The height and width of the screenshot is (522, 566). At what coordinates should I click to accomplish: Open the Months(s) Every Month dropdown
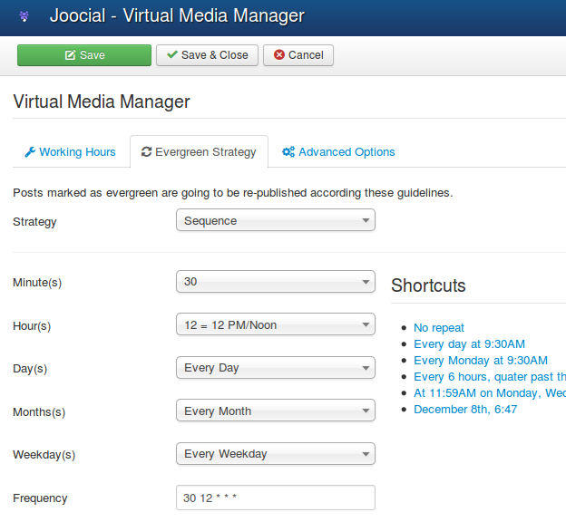click(275, 411)
